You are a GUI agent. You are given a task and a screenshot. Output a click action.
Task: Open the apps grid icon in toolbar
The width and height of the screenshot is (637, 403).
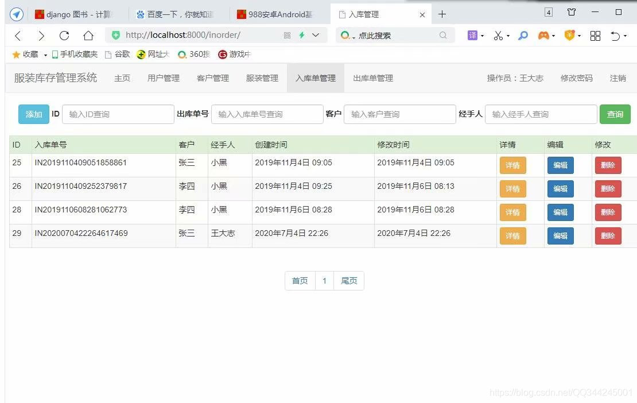[595, 35]
